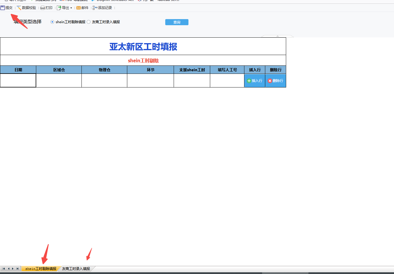Click the red cross 删除行 button
394x274 pixels.
coord(275,81)
